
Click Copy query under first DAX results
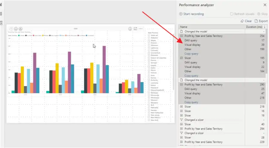(191, 54)
